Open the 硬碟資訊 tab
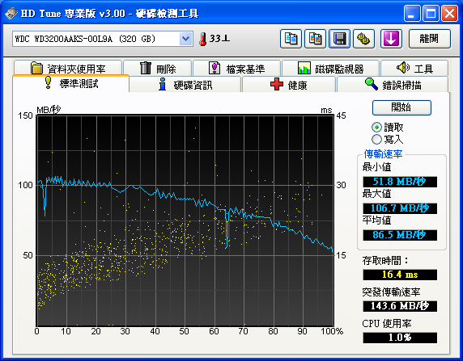This screenshot has width=463, height=361. 185,85
